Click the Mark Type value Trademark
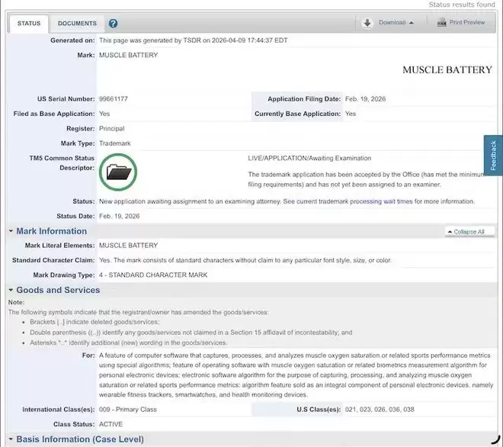The width and height of the screenshot is (503, 447). pyautogui.click(x=115, y=143)
